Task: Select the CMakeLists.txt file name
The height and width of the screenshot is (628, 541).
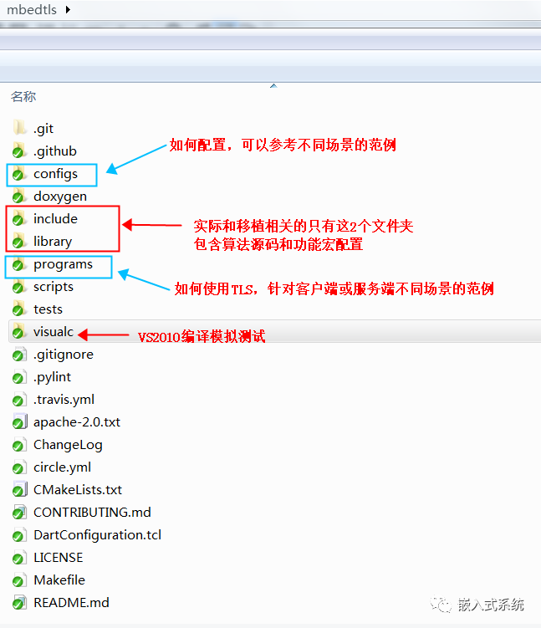Action: [x=78, y=489]
